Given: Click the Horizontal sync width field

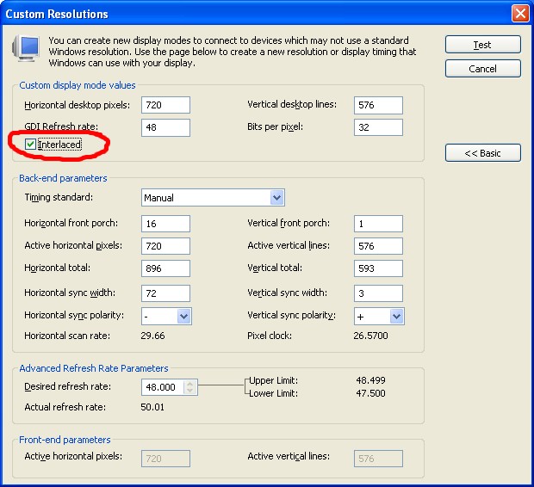Looking at the screenshot, I should pos(165,293).
